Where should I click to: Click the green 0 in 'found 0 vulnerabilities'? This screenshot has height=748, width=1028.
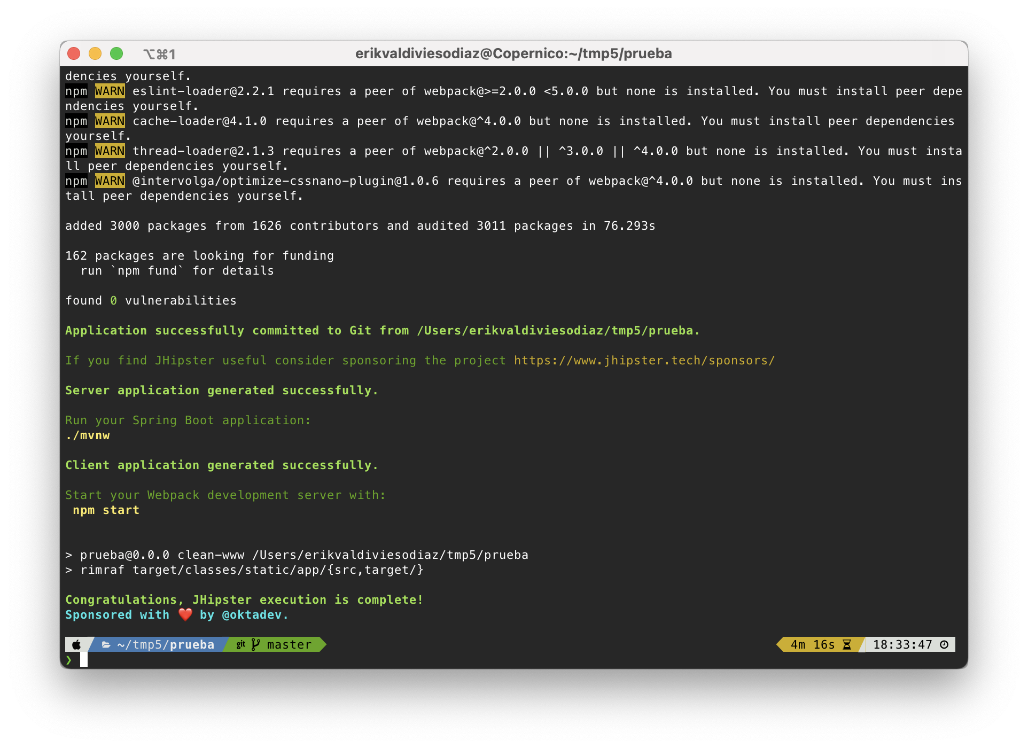click(114, 301)
